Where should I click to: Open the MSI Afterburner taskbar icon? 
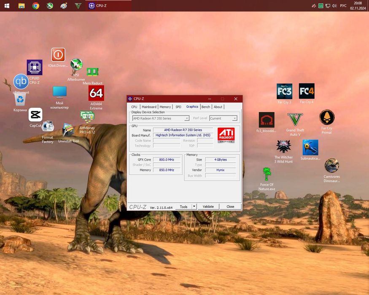[x=50, y=5]
